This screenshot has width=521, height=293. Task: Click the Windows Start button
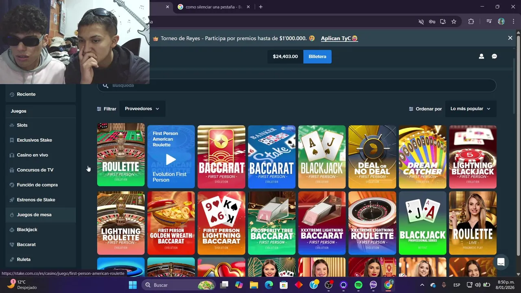(x=133, y=285)
